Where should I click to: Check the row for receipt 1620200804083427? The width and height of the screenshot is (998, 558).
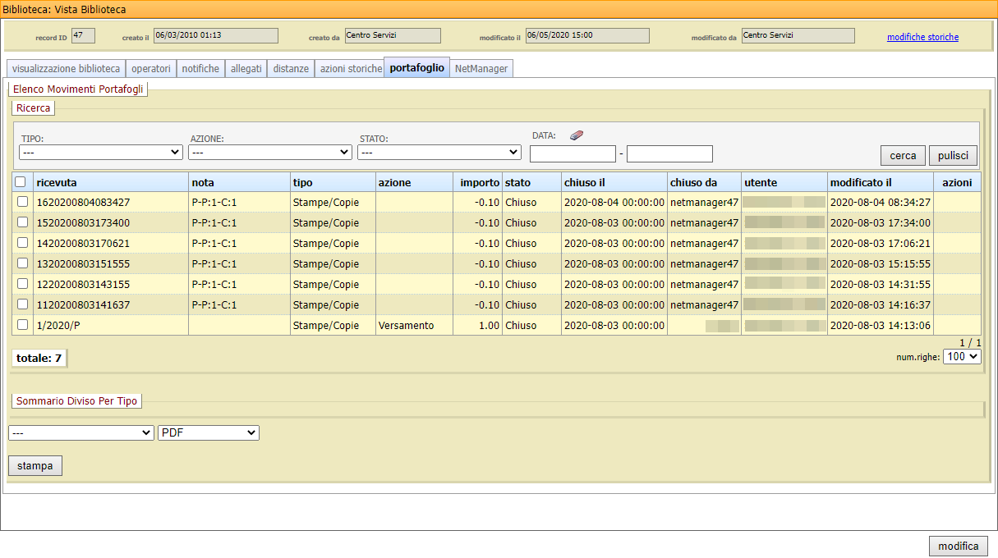[x=23, y=202]
